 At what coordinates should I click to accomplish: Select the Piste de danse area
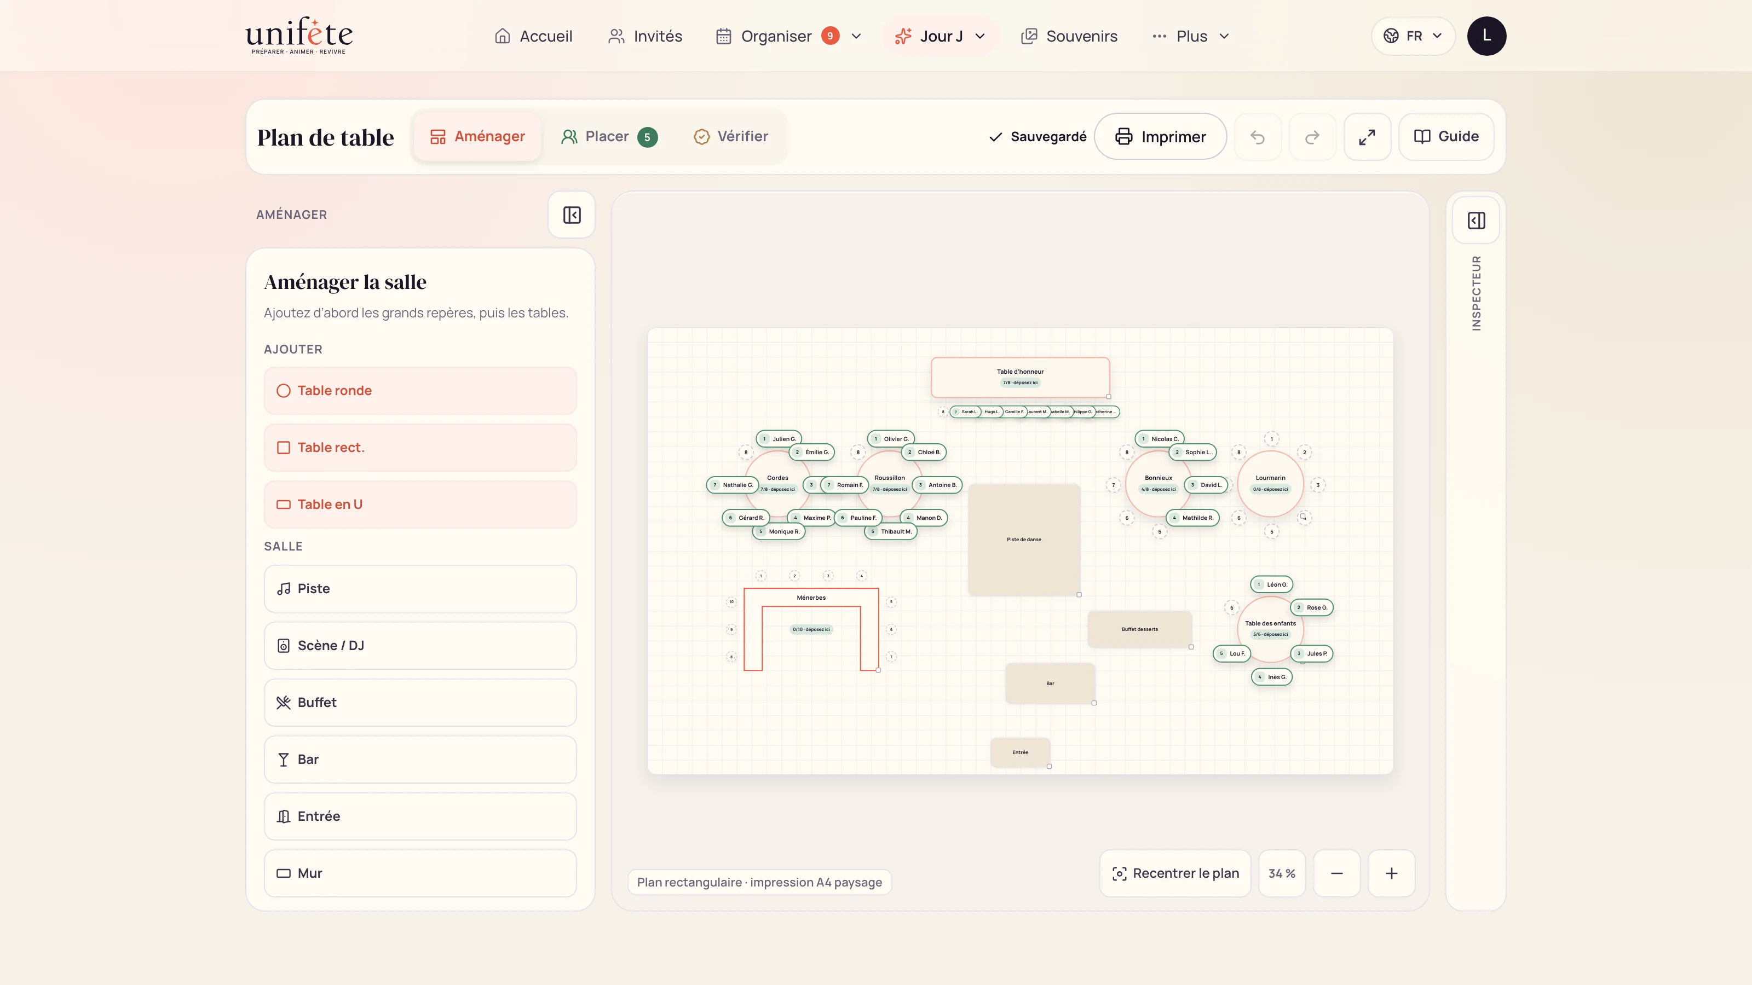[1024, 539]
